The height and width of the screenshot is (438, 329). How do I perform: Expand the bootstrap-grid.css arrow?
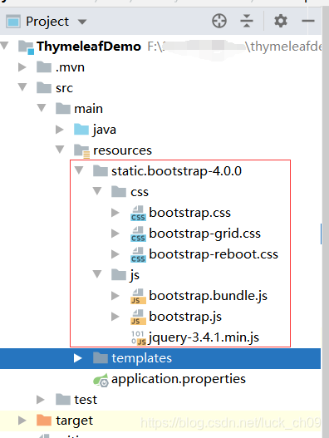pyautogui.click(x=115, y=234)
